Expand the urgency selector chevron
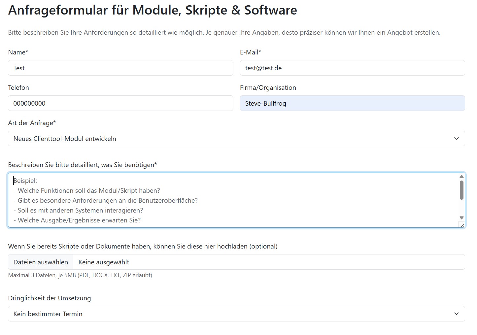 point(457,314)
